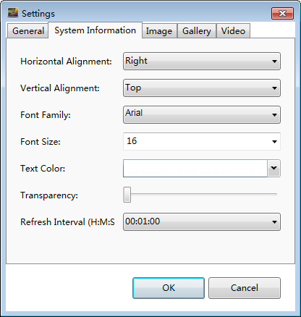The height and width of the screenshot is (317, 301).
Task: Close the Settings dialog window
Action: [x=282, y=13]
